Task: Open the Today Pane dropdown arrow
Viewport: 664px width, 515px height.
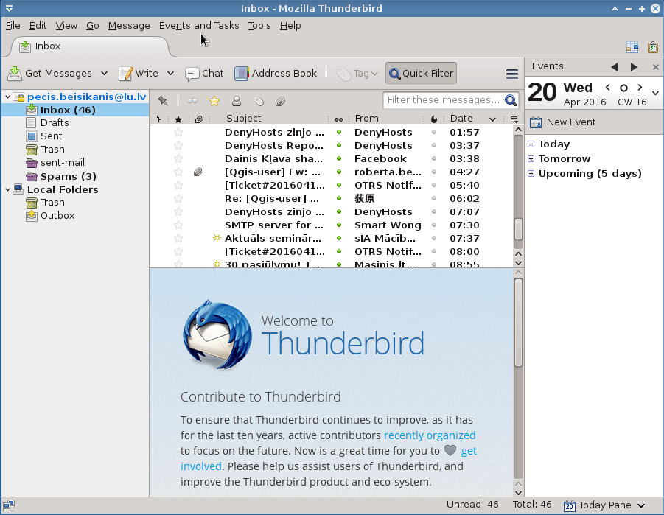Action: pyautogui.click(x=641, y=505)
